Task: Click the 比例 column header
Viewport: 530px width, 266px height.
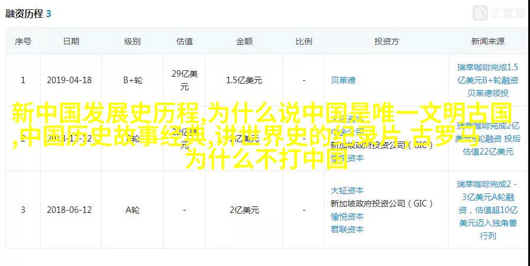Action: (304, 41)
